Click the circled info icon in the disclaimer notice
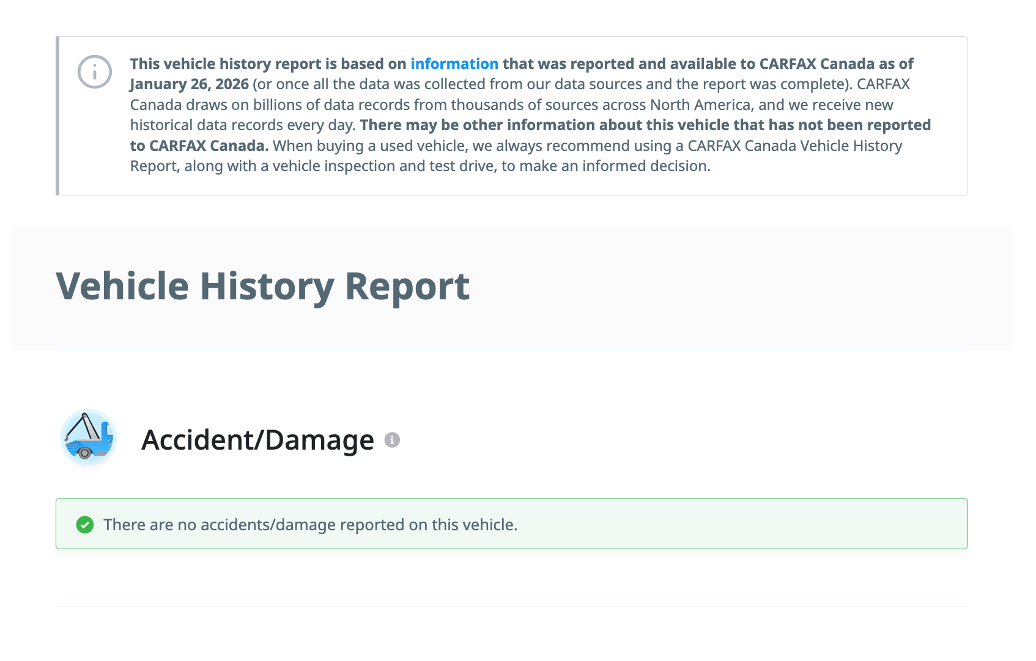This screenshot has width=1036, height=661. (x=95, y=72)
